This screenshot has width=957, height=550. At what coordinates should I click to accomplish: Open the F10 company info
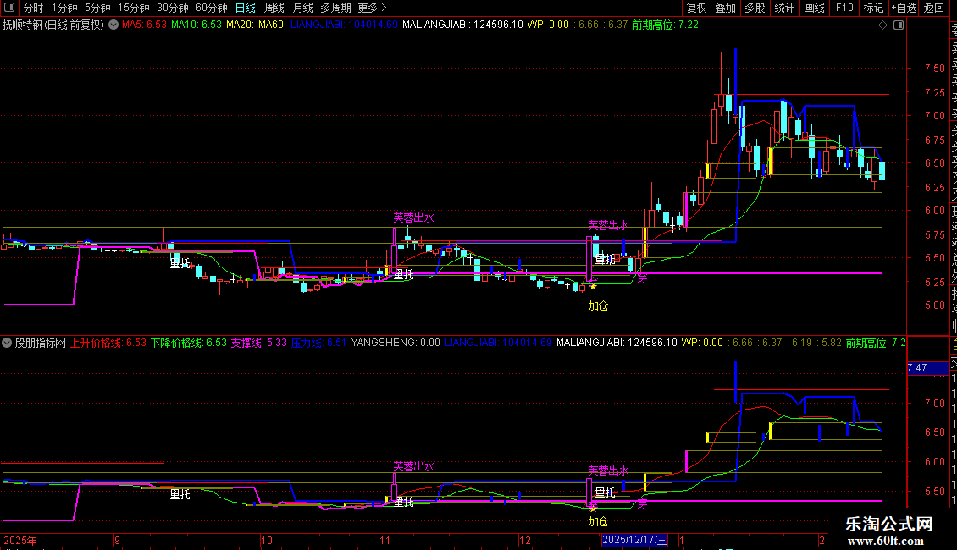(844, 8)
